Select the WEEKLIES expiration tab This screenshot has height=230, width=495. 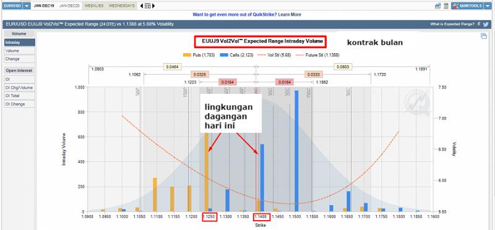click(x=94, y=6)
